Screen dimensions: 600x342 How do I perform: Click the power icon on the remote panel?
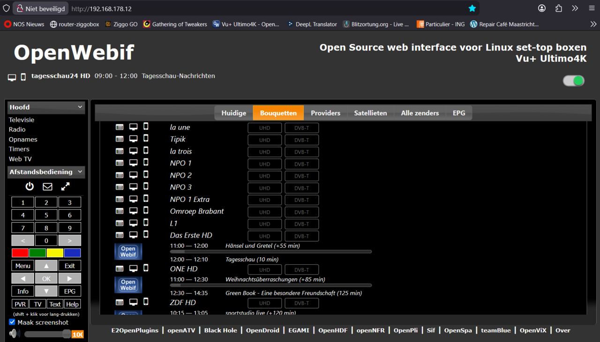[x=30, y=186]
